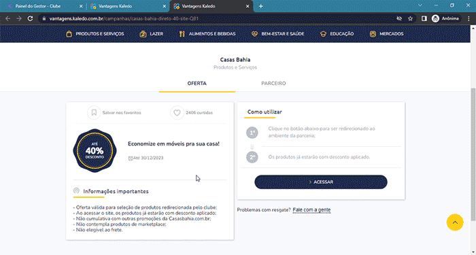Viewport: 476px width, 255px height.
Task: Click the Alimentos e Bebidas cutlery icon
Action: [182, 34]
